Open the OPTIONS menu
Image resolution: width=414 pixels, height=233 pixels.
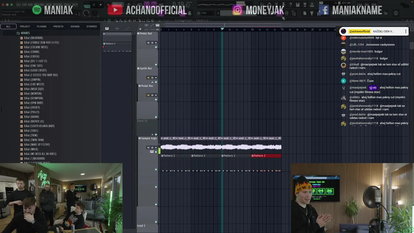click(57, 5)
